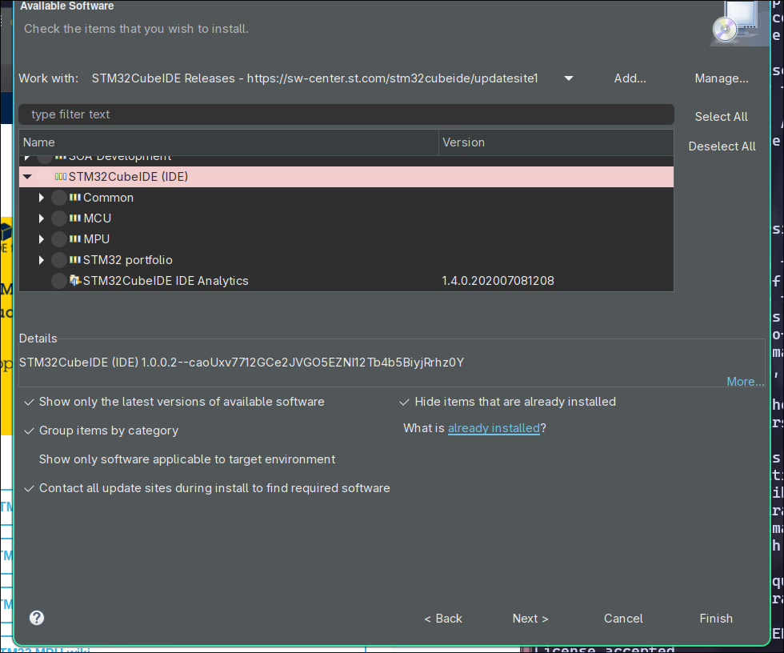The width and height of the screenshot is (784, 653).
Task: Expand the MCU tree node
Action: tap(41, 218)
